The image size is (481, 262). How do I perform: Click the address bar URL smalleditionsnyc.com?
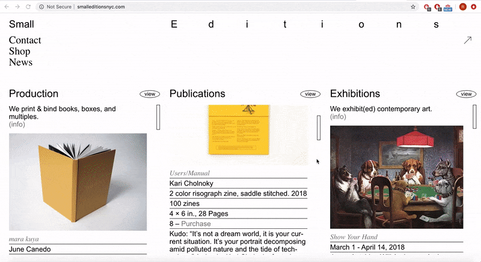[x=101, y=7]
